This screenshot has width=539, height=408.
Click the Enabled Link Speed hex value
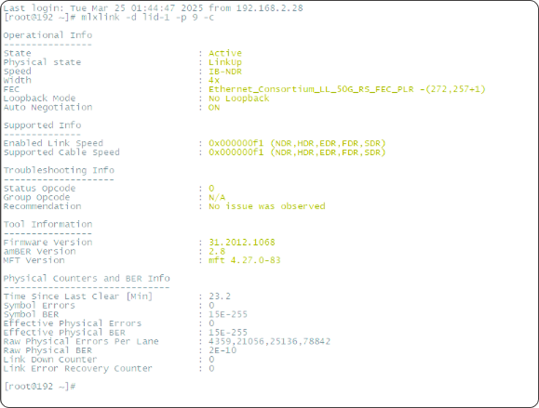297,143
